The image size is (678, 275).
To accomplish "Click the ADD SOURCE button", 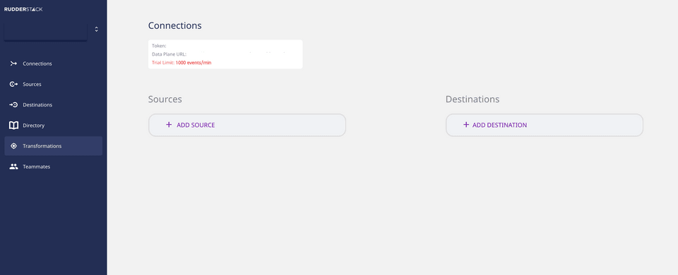I will 247,126.
